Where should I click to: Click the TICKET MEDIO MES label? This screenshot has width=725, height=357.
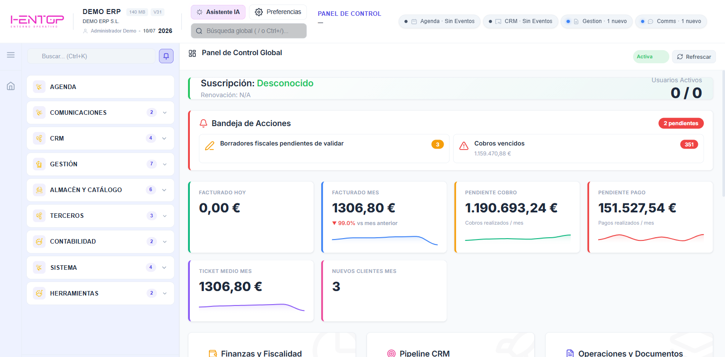click(x=225, y=271)
